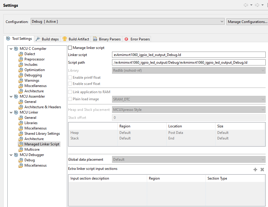Click the Multicore settings icon

tap(21, 149)
